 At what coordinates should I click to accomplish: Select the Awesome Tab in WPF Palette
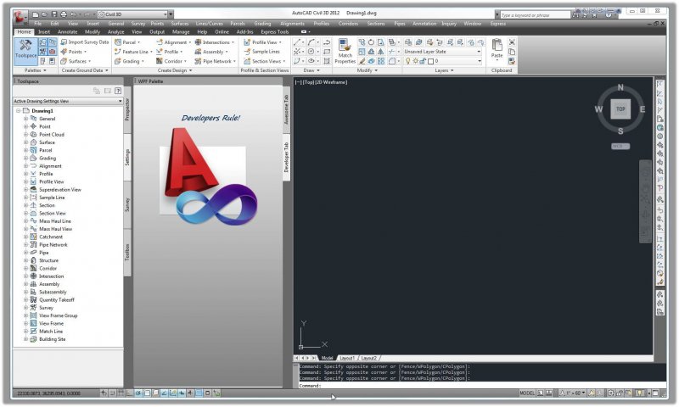coord(286,109)
